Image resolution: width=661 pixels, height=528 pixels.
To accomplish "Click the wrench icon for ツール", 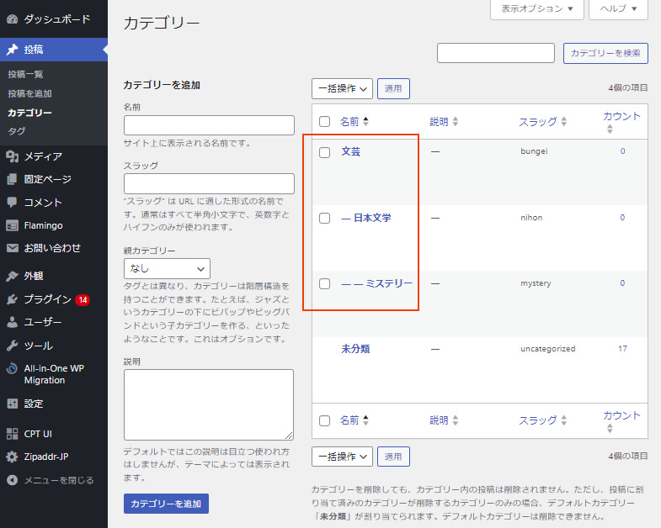I will [x=12, y=346].
